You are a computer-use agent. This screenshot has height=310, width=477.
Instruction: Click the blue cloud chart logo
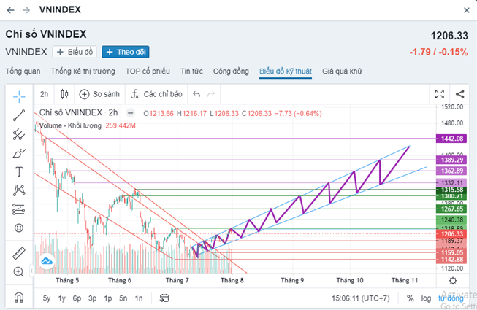point(47,261)
